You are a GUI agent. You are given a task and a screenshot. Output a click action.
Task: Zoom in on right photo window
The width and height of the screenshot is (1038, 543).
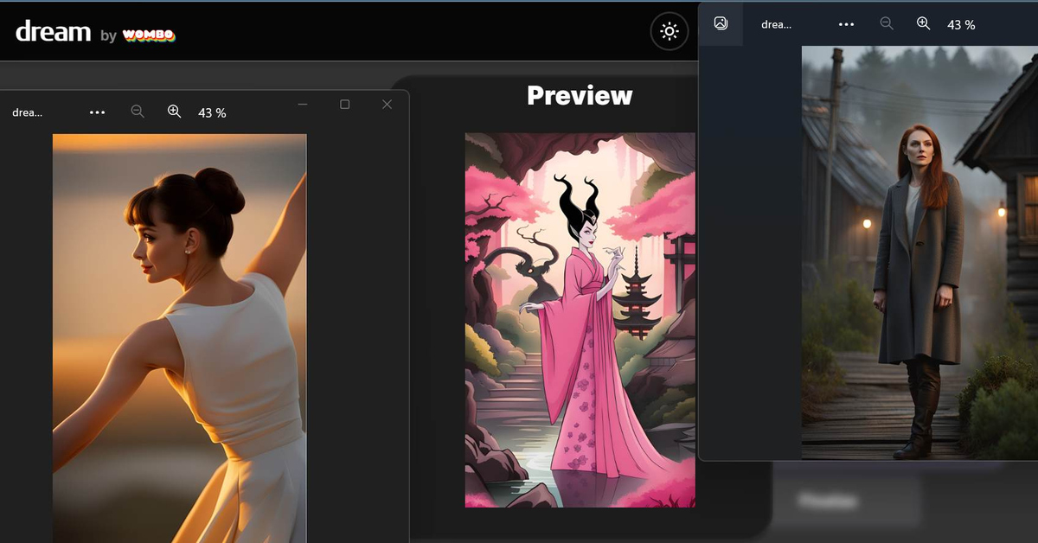pyautogui.click(x=924, y=23)
